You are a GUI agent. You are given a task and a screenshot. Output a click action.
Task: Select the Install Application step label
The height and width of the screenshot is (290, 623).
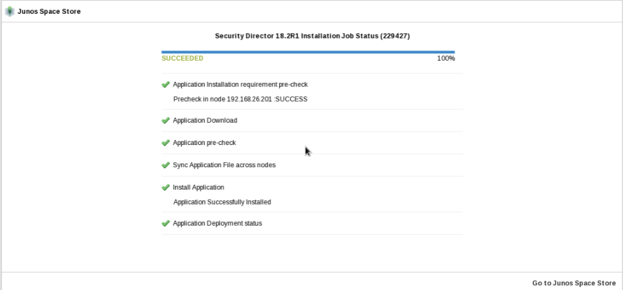[198, 187]
